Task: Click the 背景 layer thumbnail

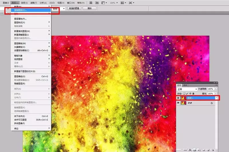Action: coord(183,103)
